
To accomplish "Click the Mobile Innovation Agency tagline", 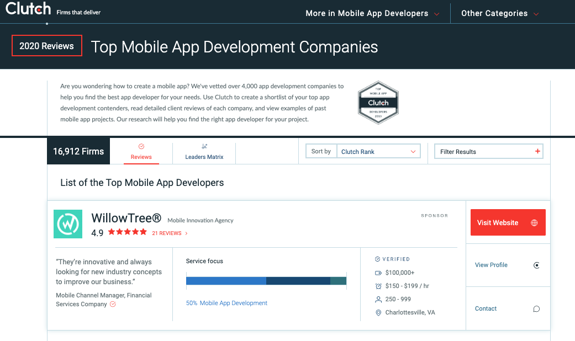I will tap(200, 220).
